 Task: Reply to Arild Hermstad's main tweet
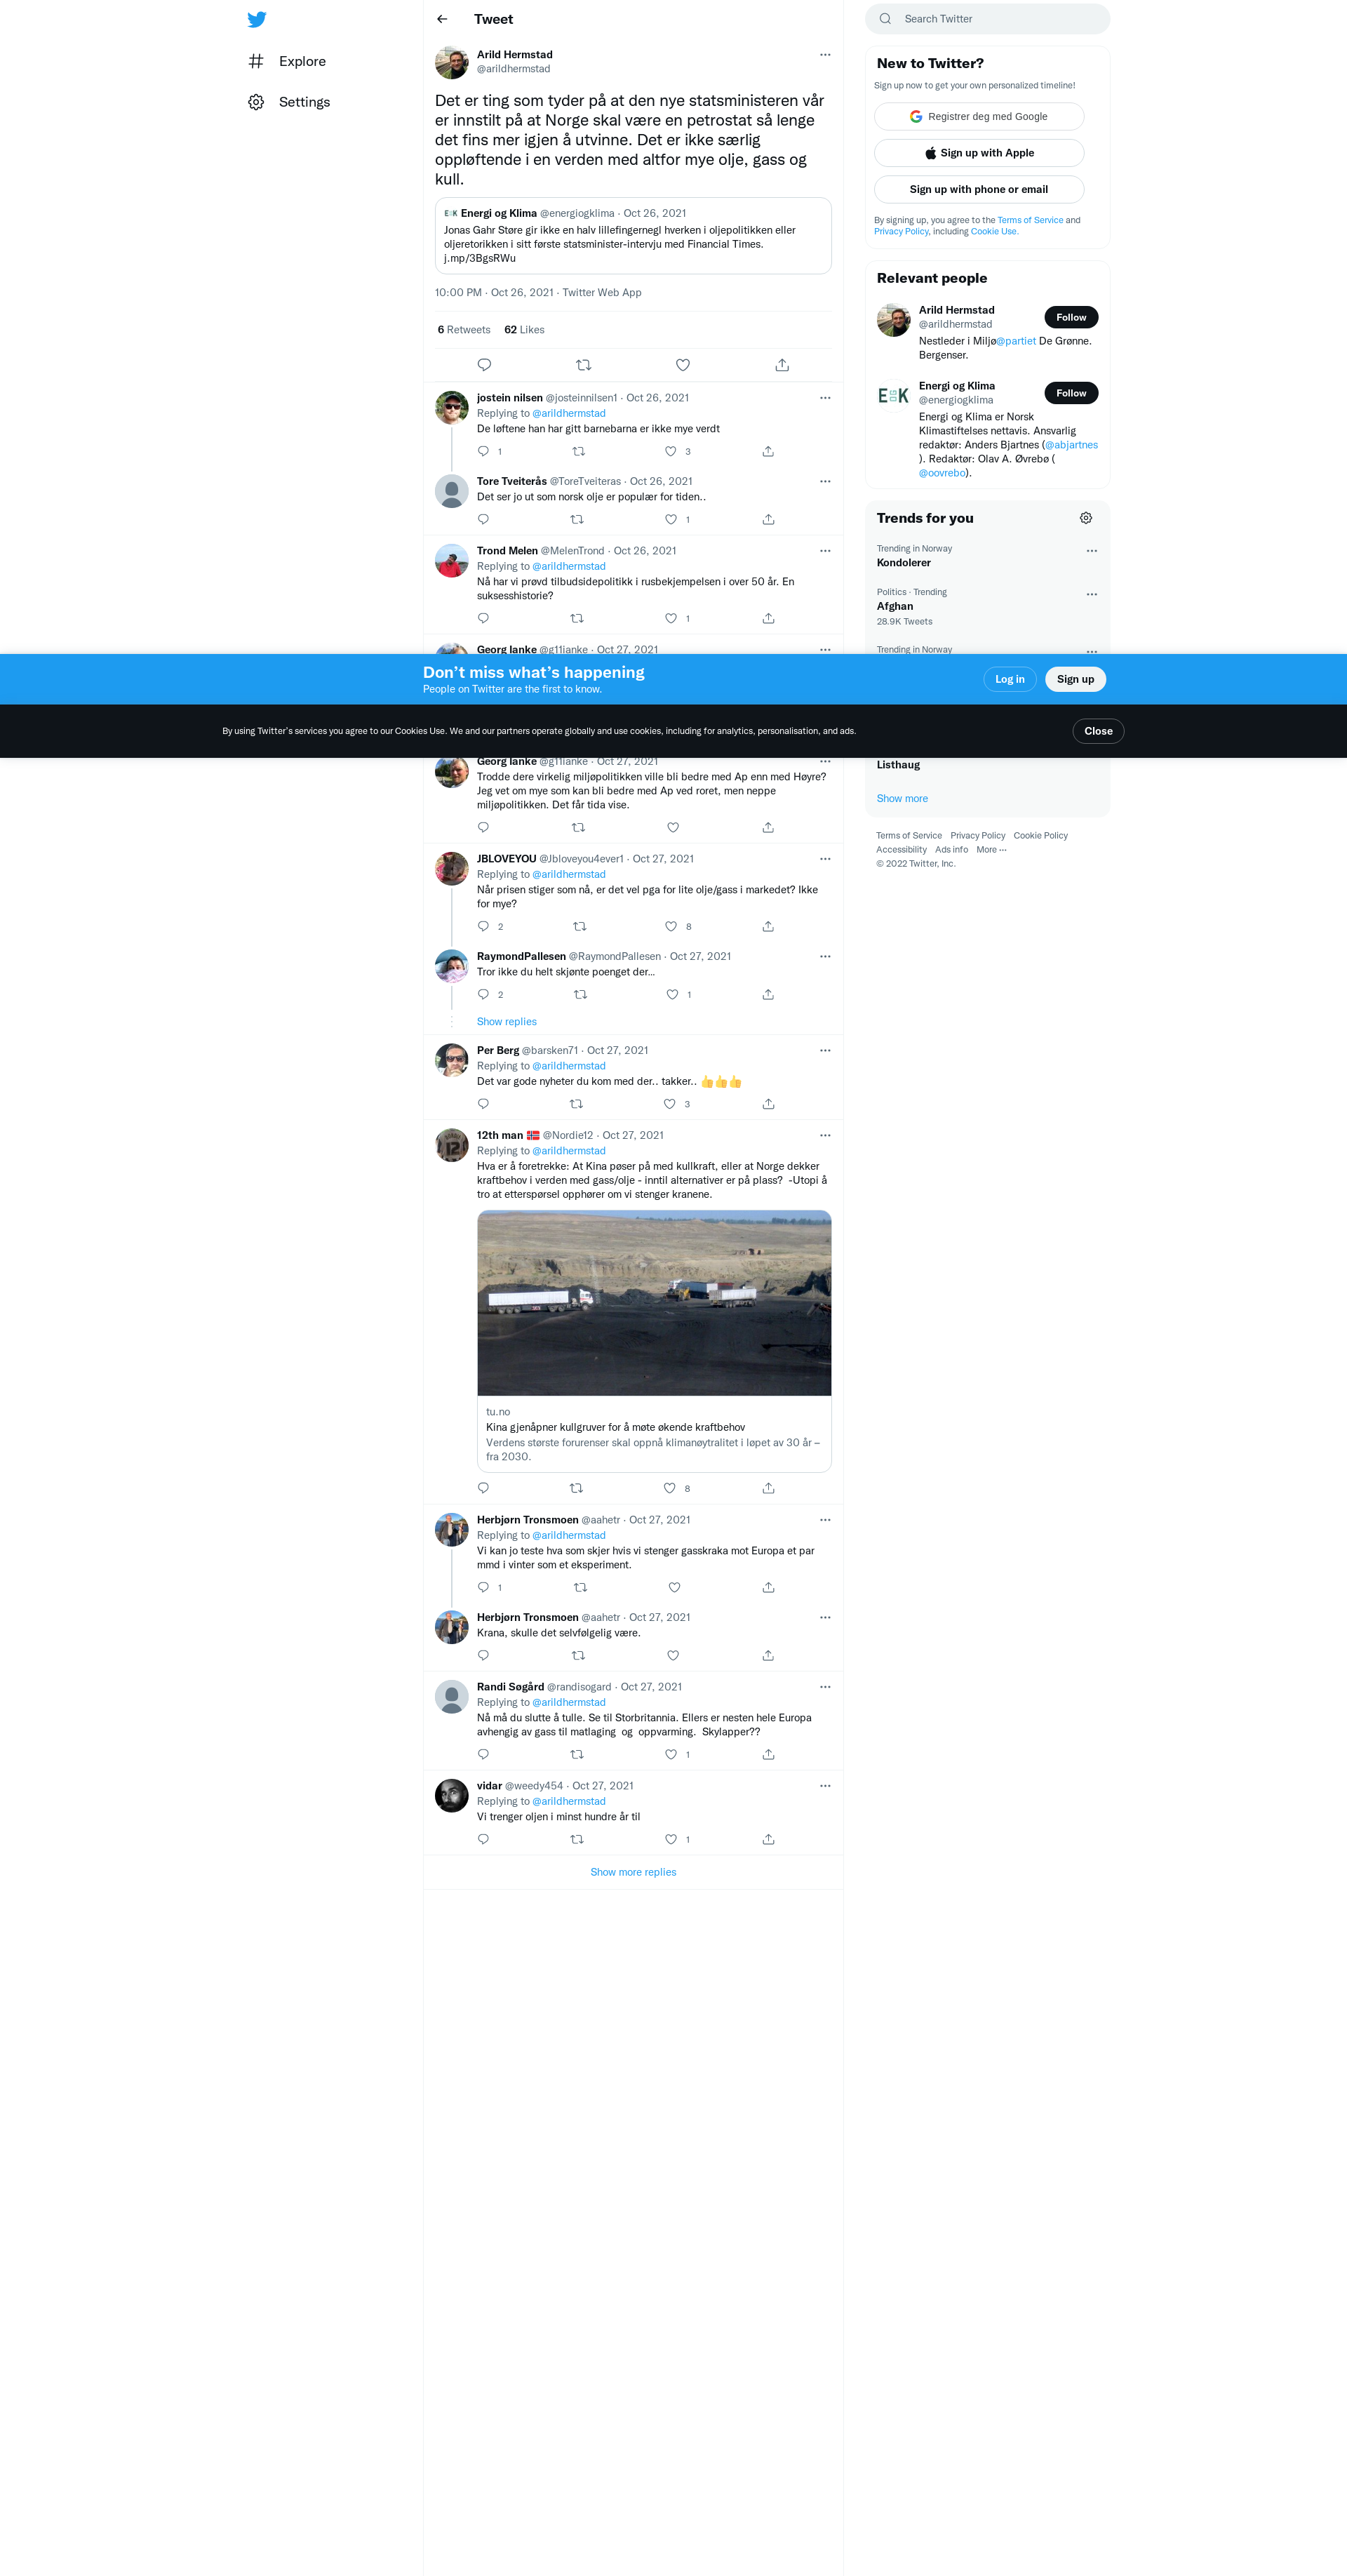484,365
